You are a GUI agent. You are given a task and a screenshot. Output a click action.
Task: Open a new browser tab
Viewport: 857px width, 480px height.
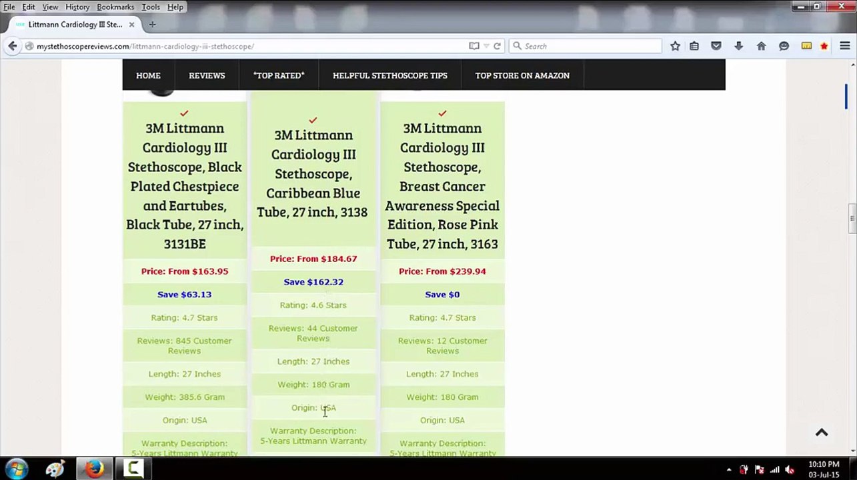[152, 25]
